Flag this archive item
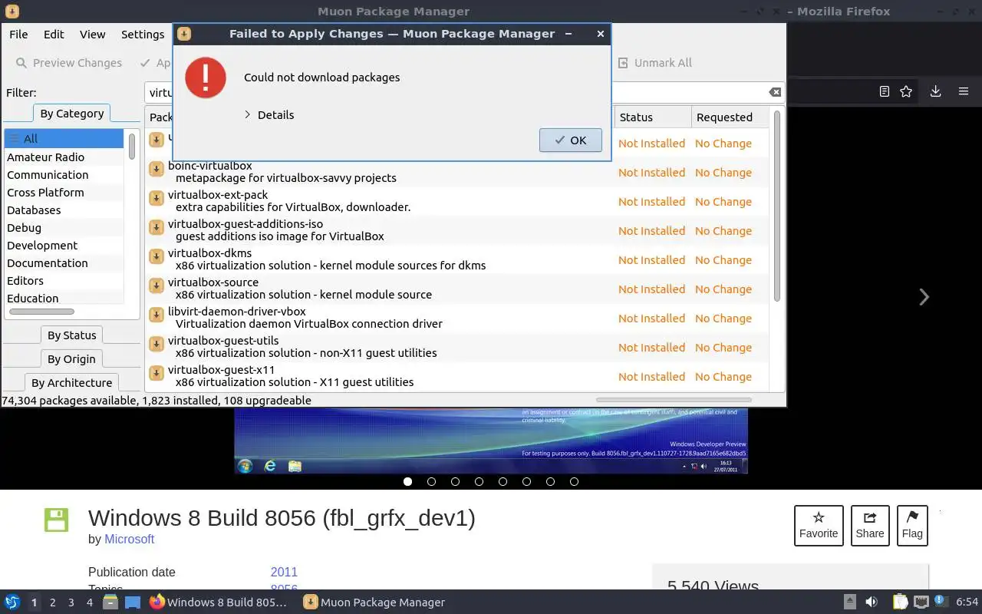Viewport: 982px width, 614px height. [912, 525]
